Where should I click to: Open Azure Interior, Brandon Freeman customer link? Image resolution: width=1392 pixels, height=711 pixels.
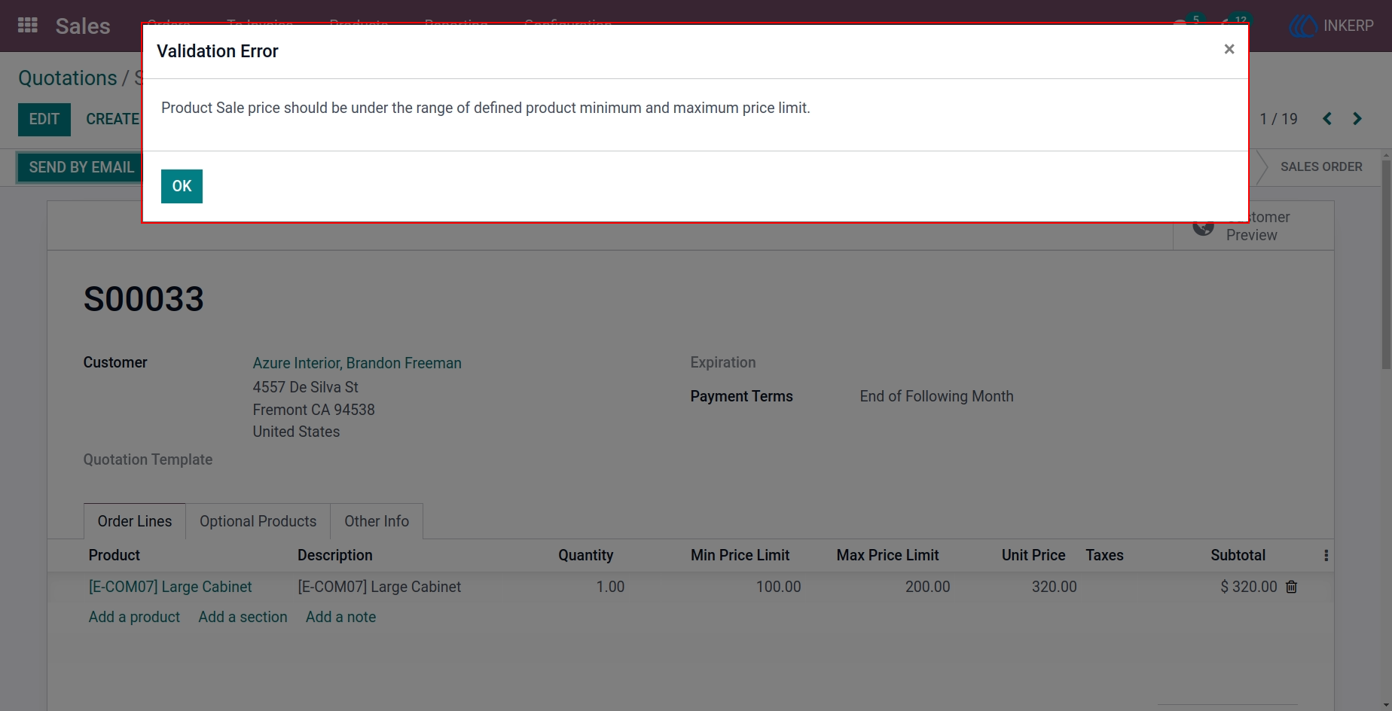[357, 363]
